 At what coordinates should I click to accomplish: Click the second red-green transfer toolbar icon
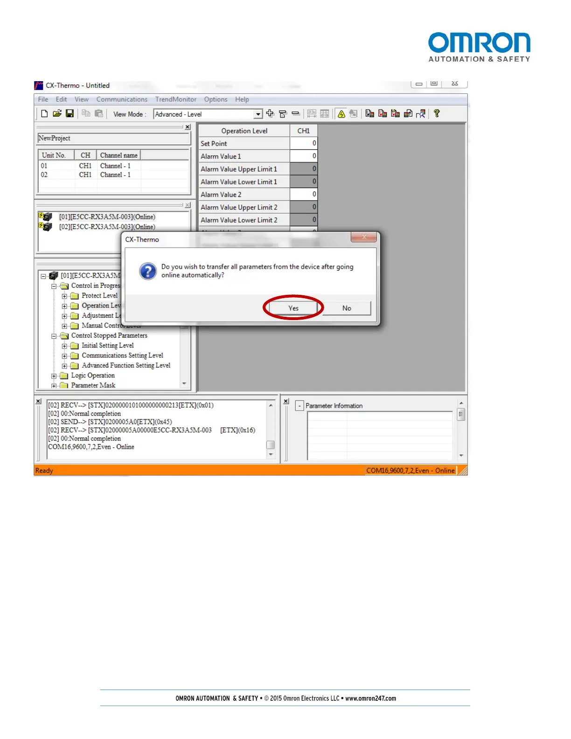[383, 113]
